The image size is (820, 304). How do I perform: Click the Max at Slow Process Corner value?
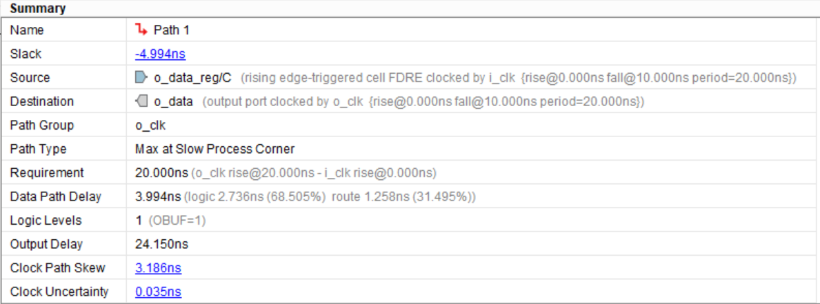214,149
